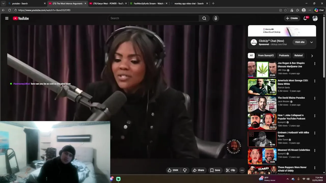Open YouTube account avatar menu
Image resolution: width=326 pixels, height=183 pixels.
(315, 18)
